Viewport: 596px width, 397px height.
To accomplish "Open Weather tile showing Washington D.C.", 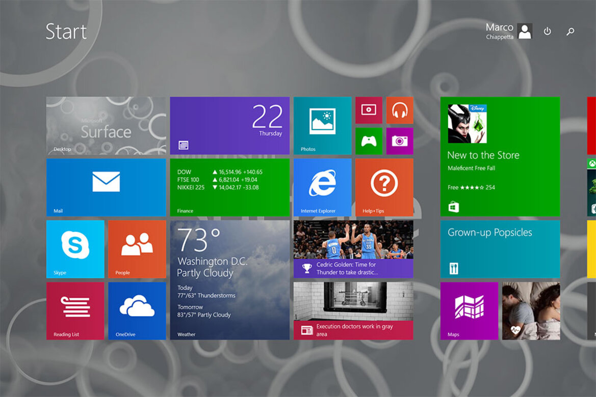I will click(229, 280).
